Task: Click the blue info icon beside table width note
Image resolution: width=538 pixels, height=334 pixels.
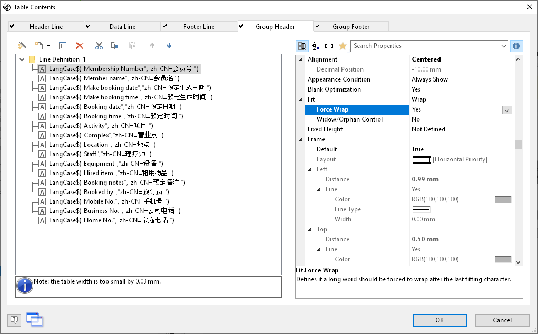Action: [x=25, y=286]
